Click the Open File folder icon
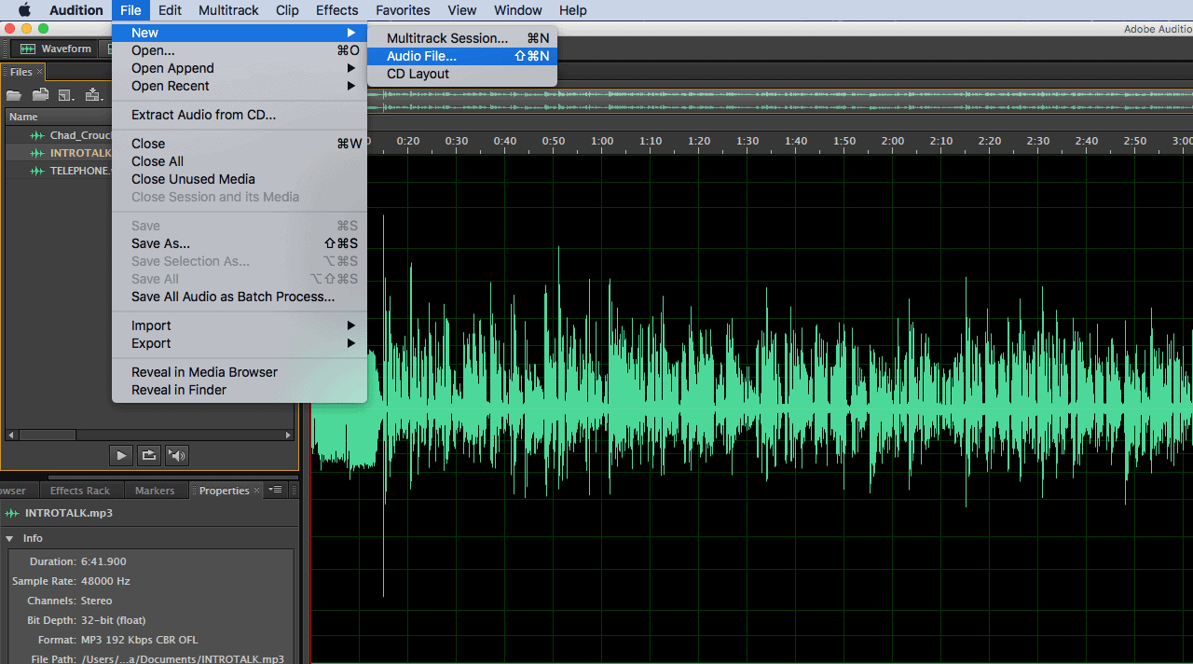This screenshot has height=664, width=1193. [14, 95]
